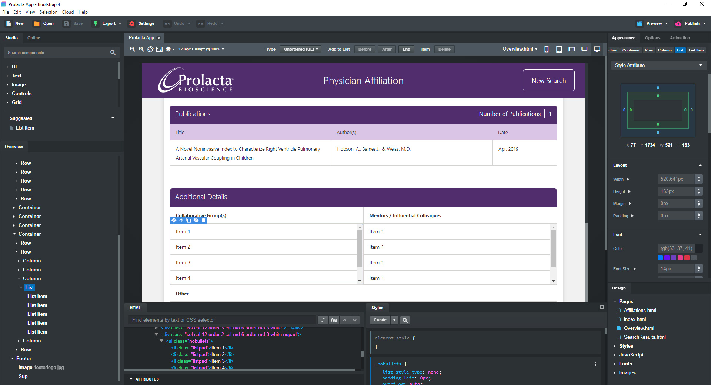This screenshot has width=711, height=385.
Task: Open the .nobullets rule options menu
Action: point(595,364)
